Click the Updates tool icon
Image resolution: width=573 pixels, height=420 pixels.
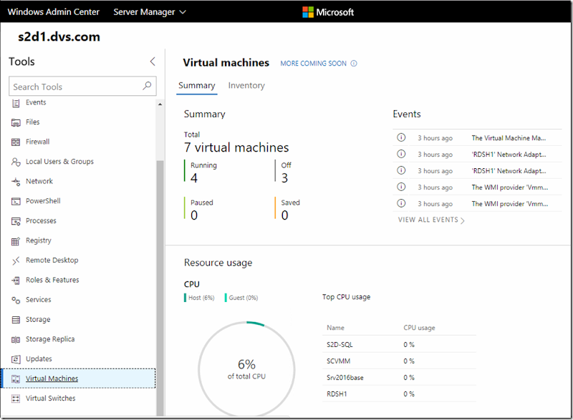16,359
